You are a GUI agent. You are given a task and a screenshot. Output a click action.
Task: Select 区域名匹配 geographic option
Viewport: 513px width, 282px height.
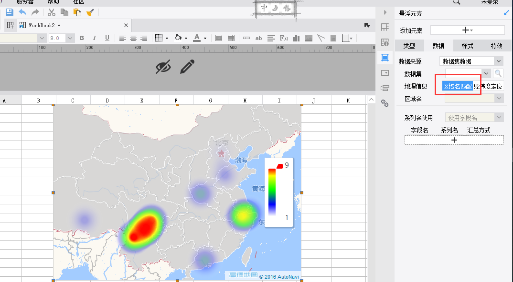458,86
